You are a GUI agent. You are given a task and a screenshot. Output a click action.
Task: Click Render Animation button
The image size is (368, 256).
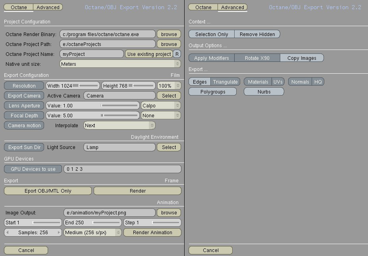tap(152, 232)
